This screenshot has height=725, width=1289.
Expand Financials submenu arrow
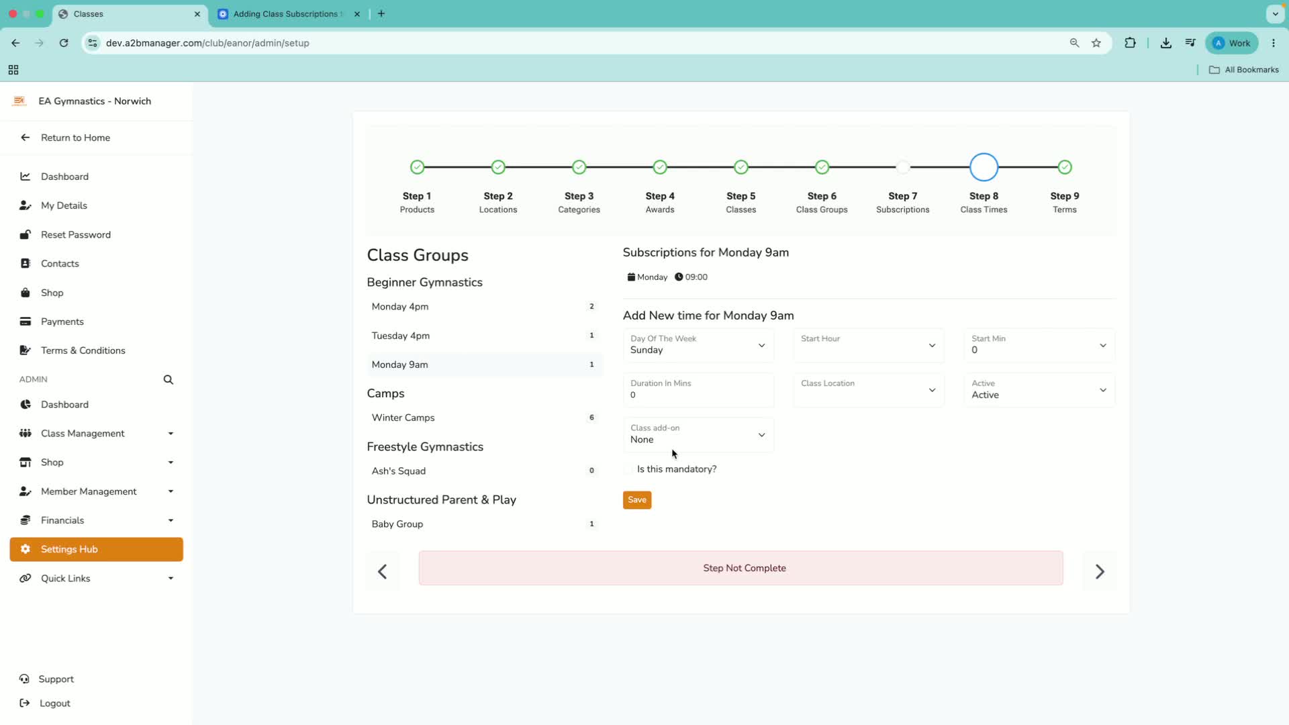[x=171, y=520]
